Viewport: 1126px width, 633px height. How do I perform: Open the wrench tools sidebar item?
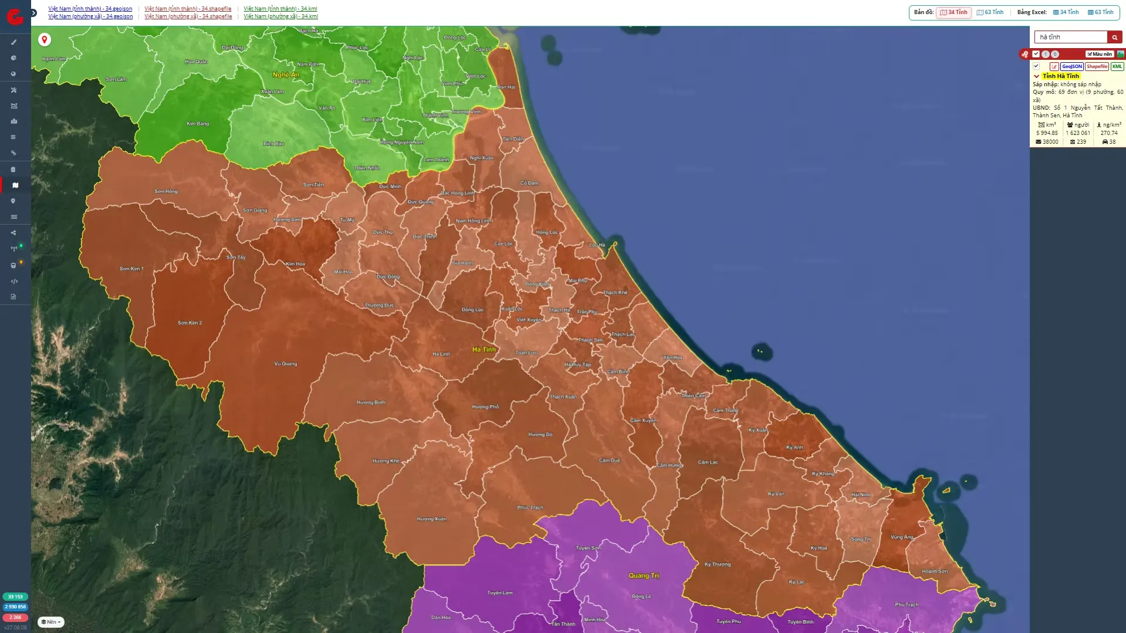pos(13,90)
